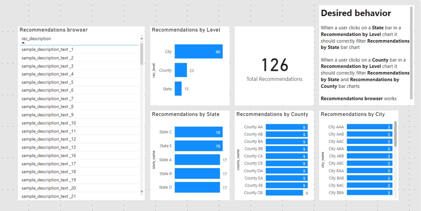Select the County CB bar

[x=287, y=163]
